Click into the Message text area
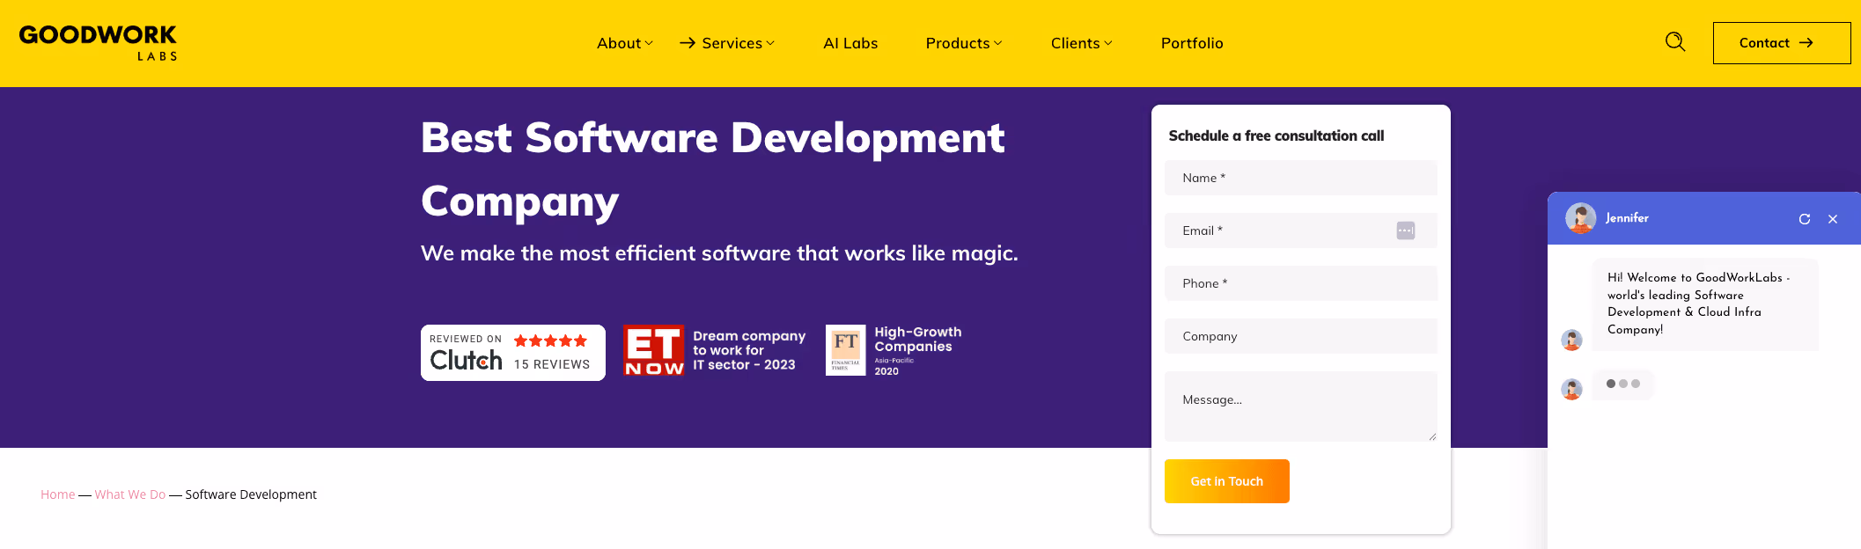1861x549 pixels. tap(1301, 406)
